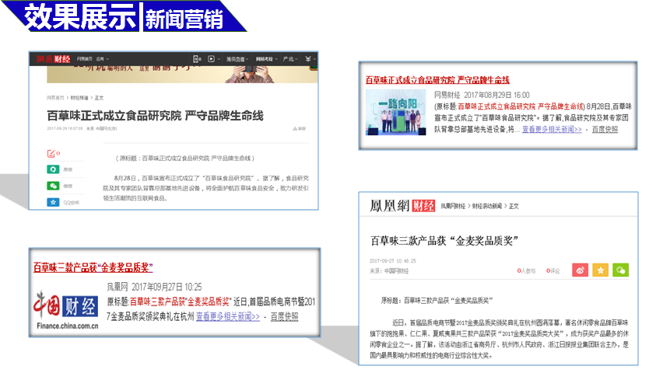Click the NetEase Finance red logo

coord(53,59)
